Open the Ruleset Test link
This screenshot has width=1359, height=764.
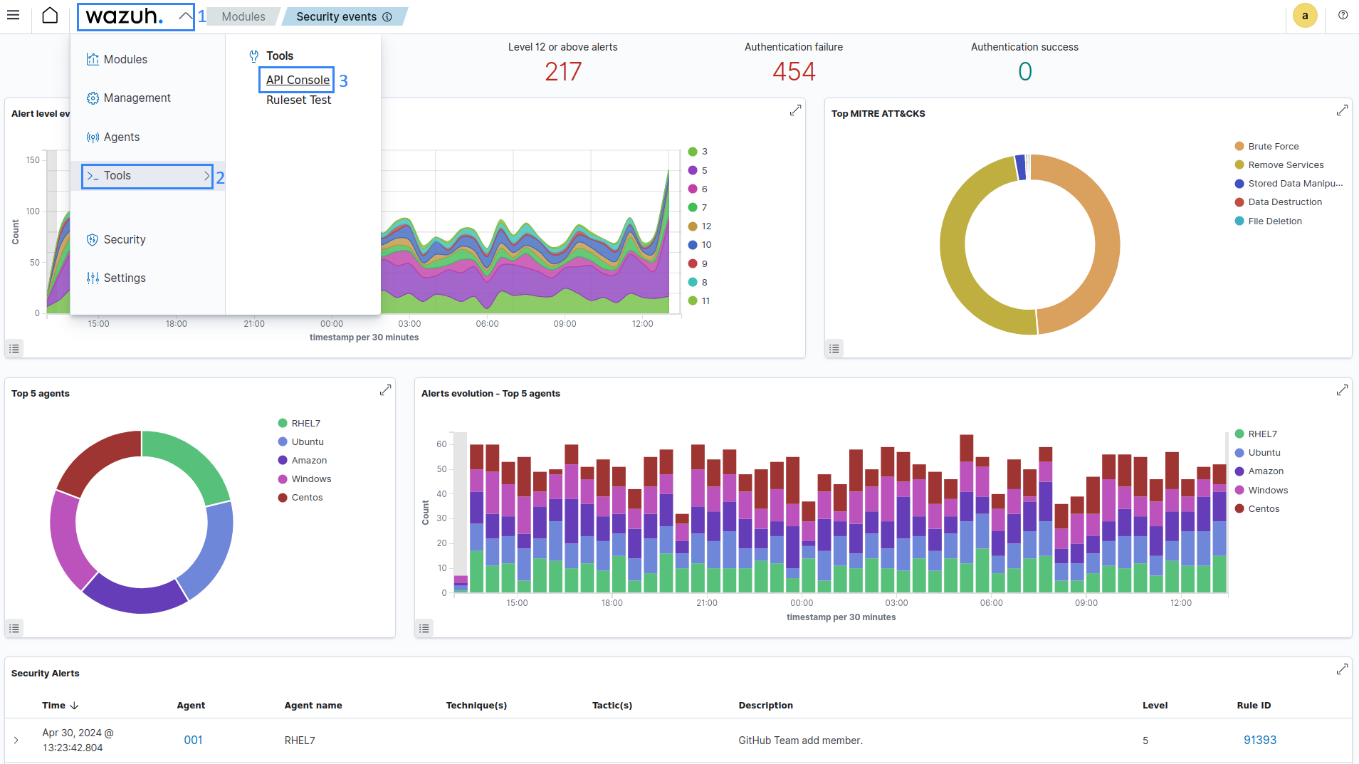tap(299, 100)
